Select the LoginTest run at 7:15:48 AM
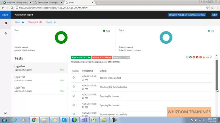Image resolution: width=220 pixels, height=123 pixels. (x=40, y=79)
